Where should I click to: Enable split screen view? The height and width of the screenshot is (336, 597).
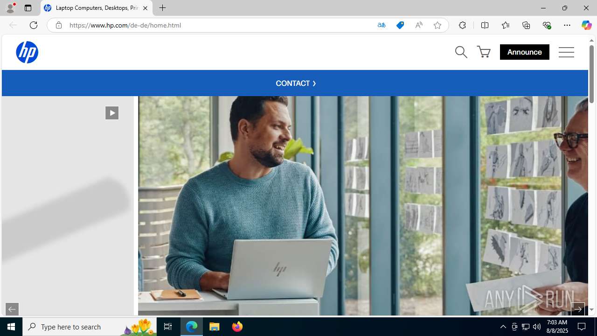485,25
